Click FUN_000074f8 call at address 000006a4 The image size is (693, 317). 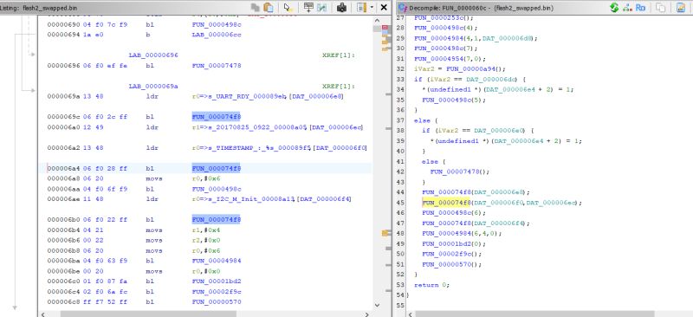pyautogui.click(x=216, y=168)
